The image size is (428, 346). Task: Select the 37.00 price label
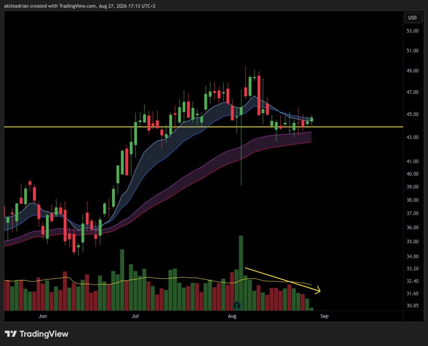[413, 213]
